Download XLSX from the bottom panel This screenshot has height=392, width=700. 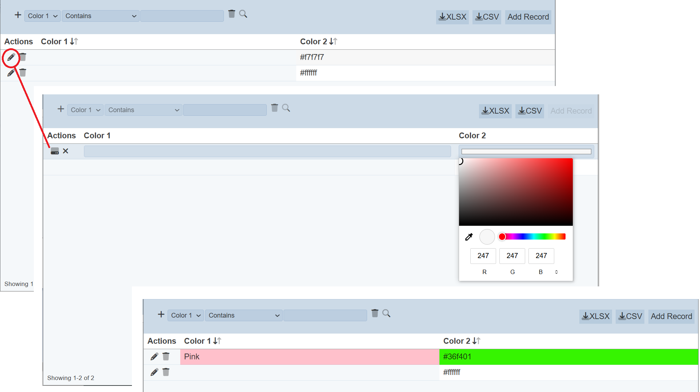tap(595, 317)
